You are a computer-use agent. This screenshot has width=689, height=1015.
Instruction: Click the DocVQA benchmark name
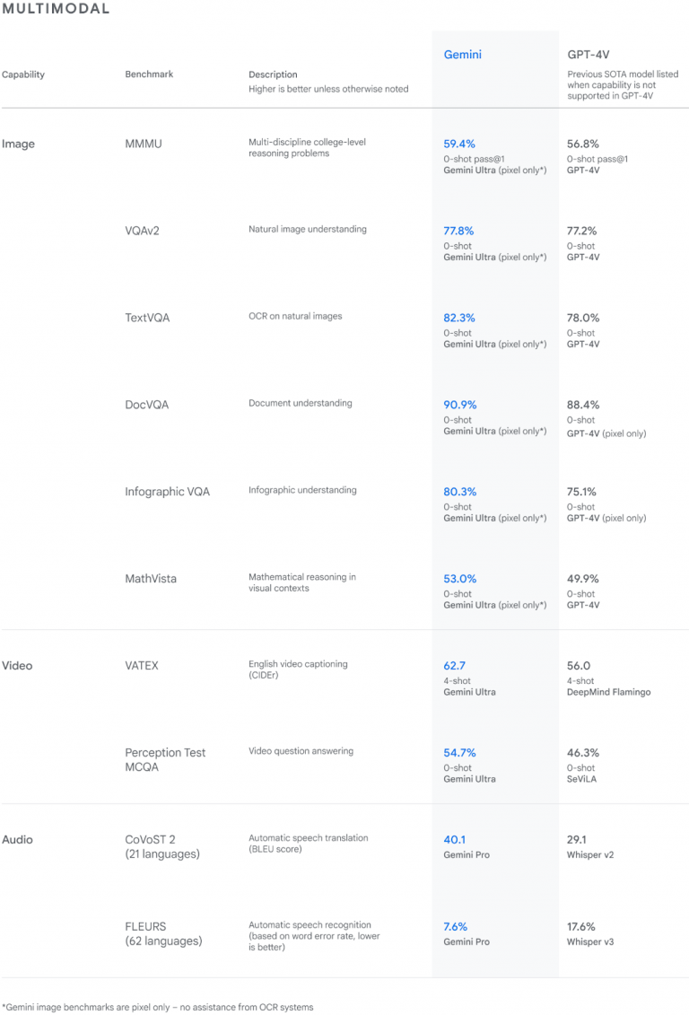(146, 405)
